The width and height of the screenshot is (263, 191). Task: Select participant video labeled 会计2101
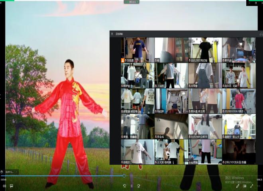click(x=205, y=127)
